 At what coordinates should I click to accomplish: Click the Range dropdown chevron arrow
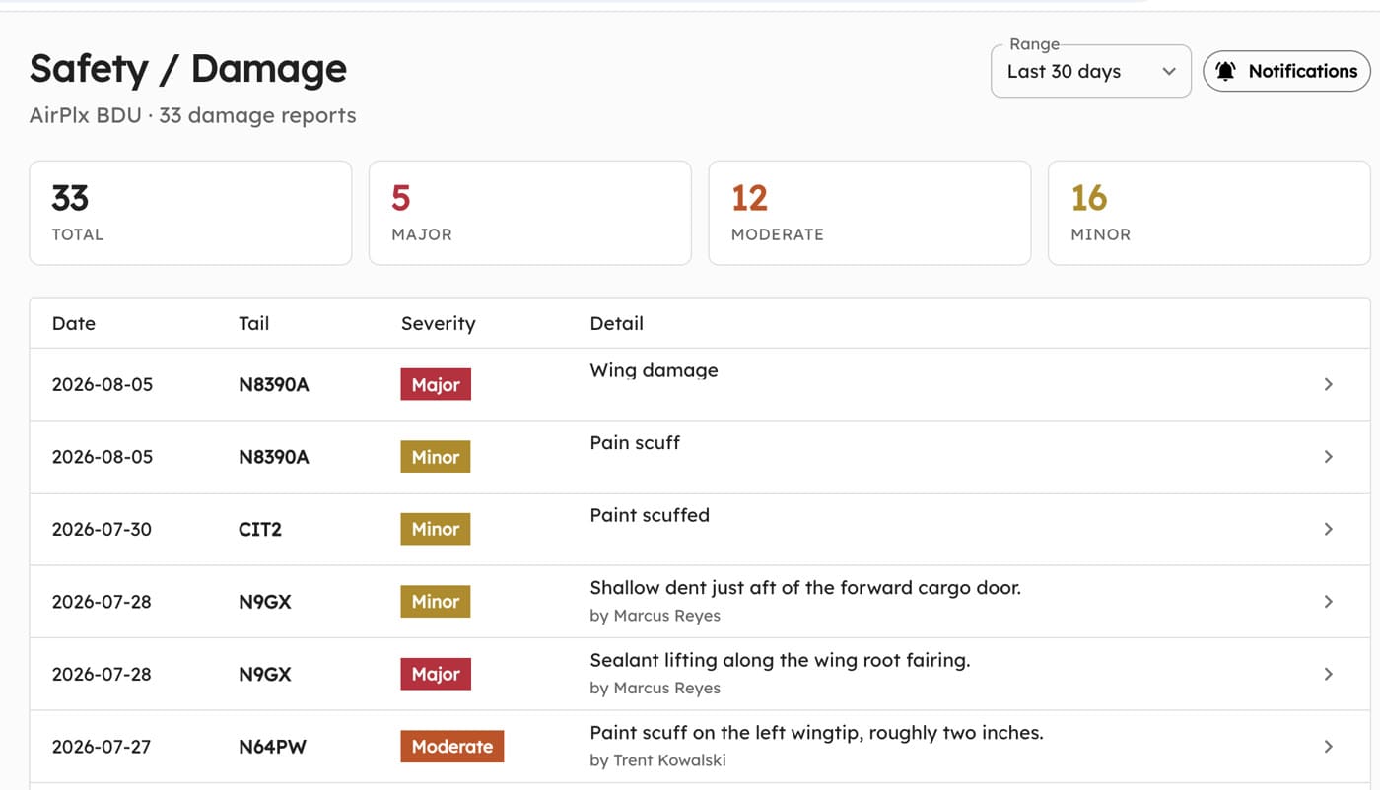coord(1168,71)
